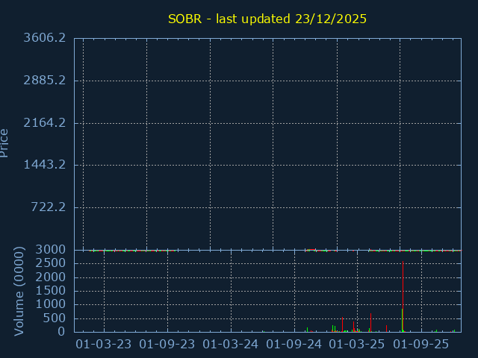The height and width of the screenshot is (358, 478).
Task: Click the 2164.2 price tick label
Action: (43, 122)
